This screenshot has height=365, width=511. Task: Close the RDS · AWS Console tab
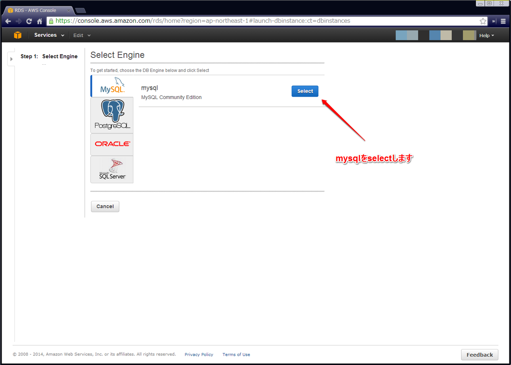click(69, 10)
